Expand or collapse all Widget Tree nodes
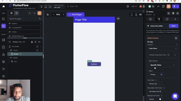This screenshot has width=181, height=101. [35, 42]
